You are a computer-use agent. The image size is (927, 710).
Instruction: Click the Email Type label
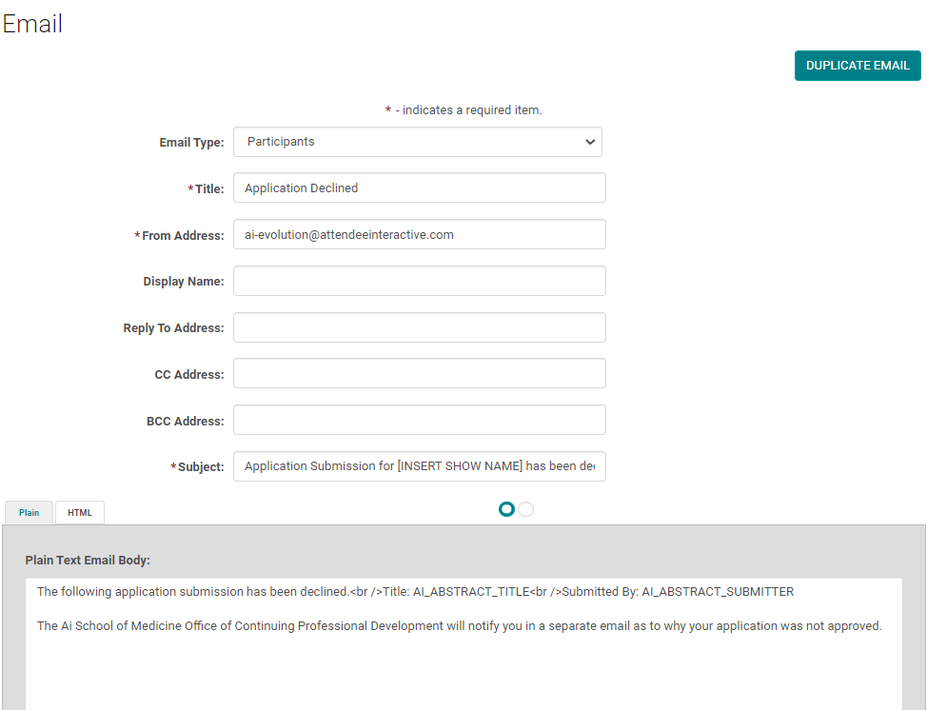191,143
